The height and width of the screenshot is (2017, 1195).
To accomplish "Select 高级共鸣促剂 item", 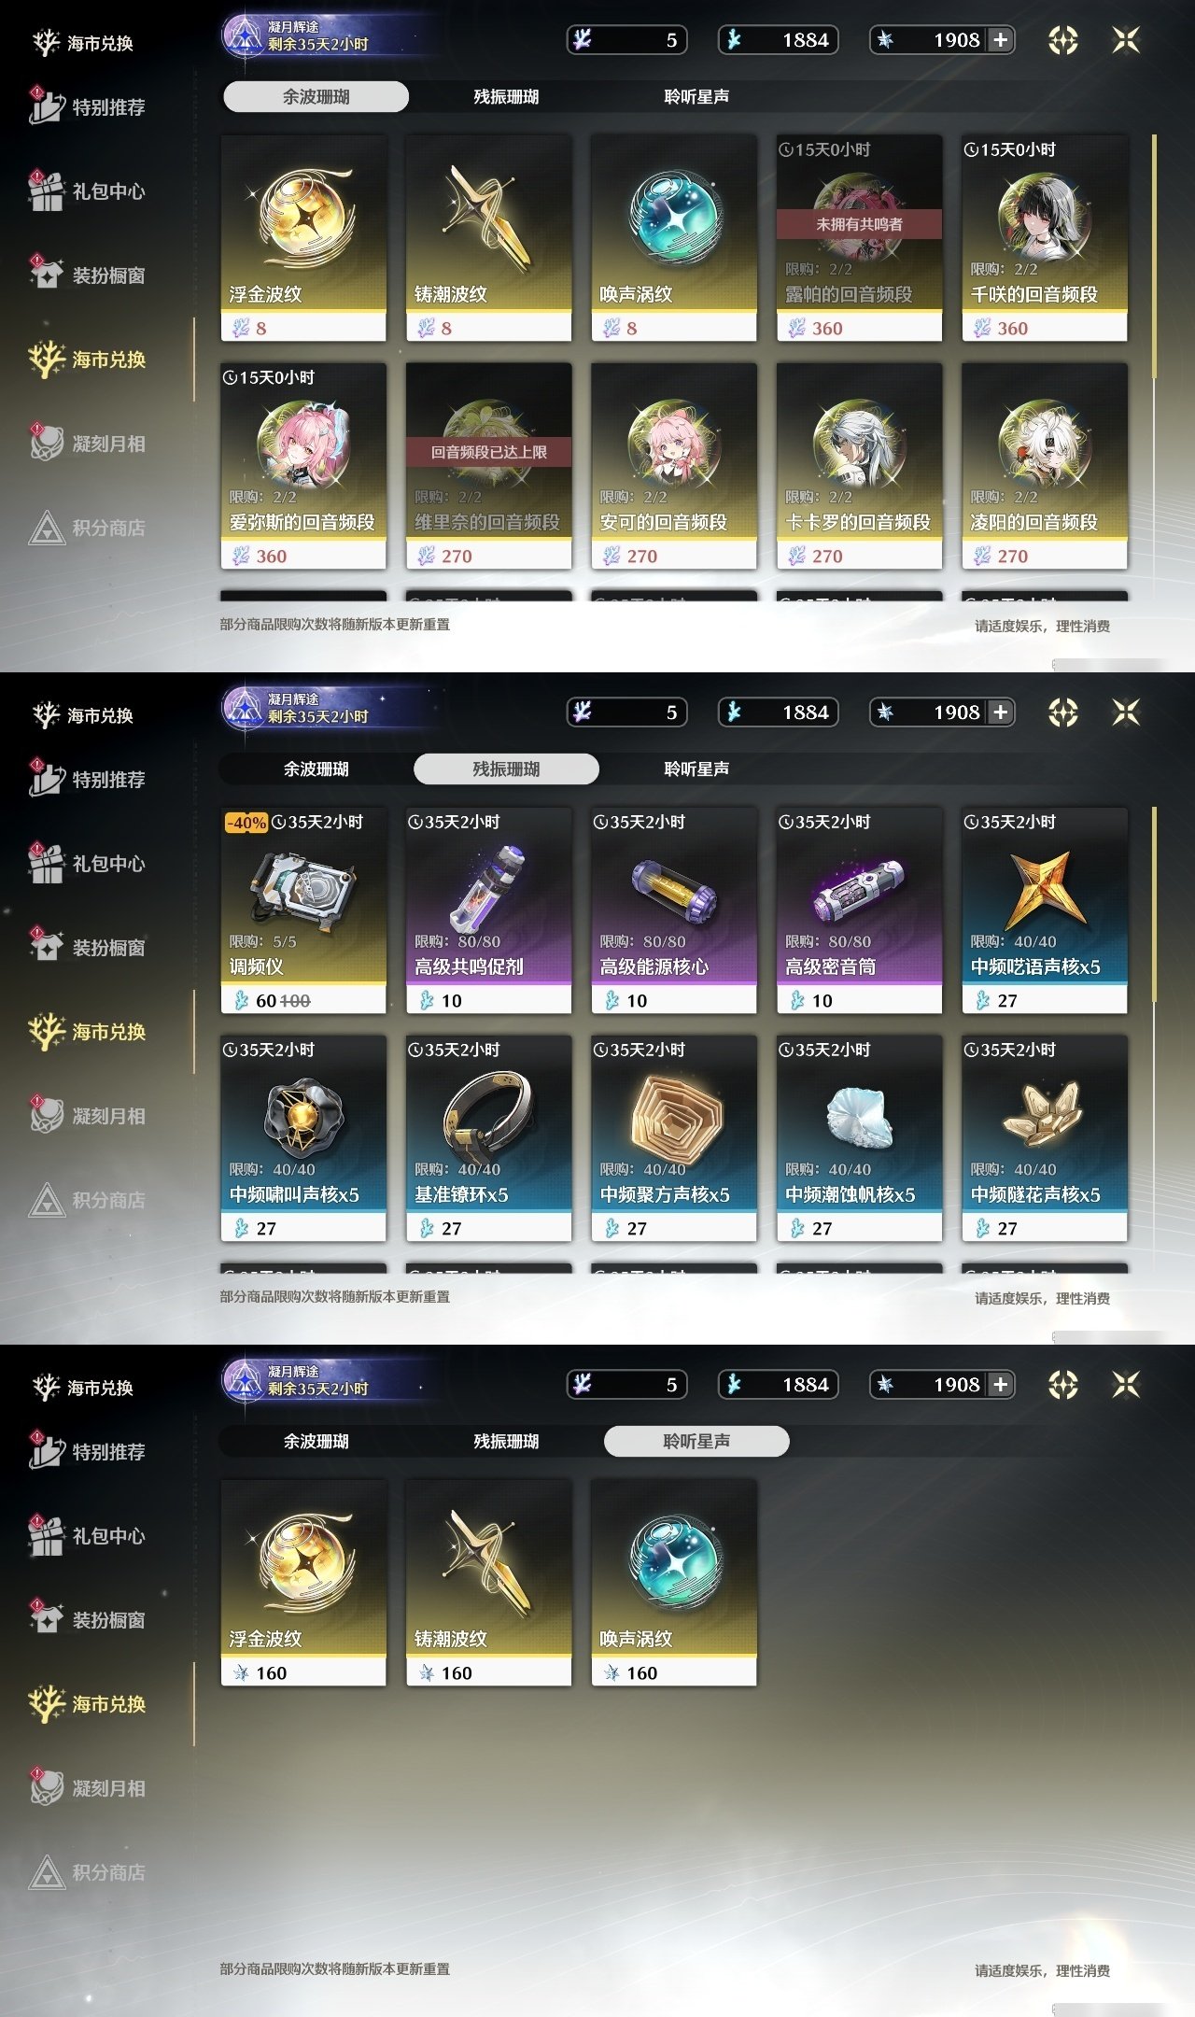I will [488, 910].
